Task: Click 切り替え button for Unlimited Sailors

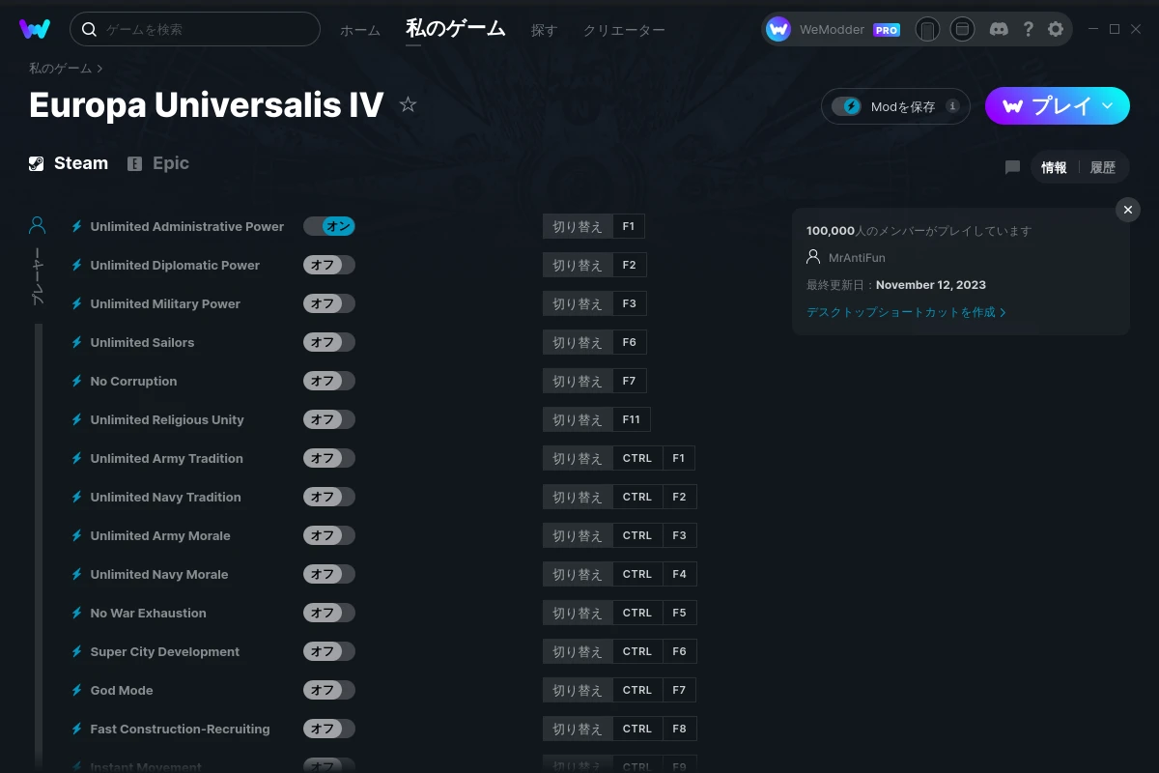Action: pos(578,342)
